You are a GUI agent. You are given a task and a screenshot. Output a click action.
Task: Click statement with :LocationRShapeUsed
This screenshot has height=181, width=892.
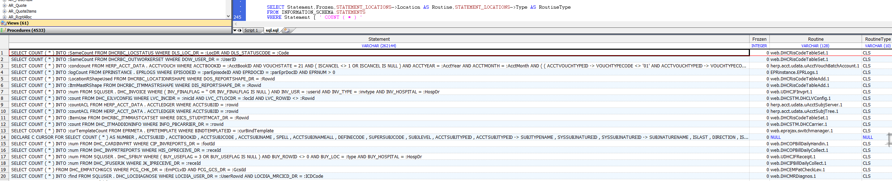[x=379, y=79]
